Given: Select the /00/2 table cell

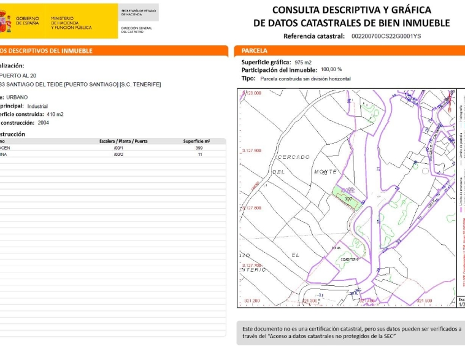Looking at the screenshot, I should coord(118,155).
